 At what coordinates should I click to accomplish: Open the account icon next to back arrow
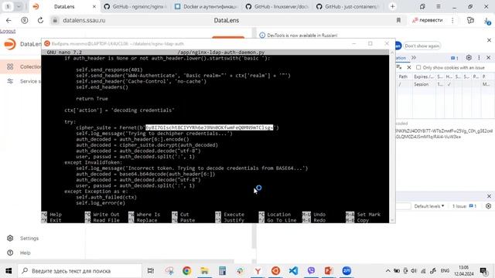[x=24, y=20]
